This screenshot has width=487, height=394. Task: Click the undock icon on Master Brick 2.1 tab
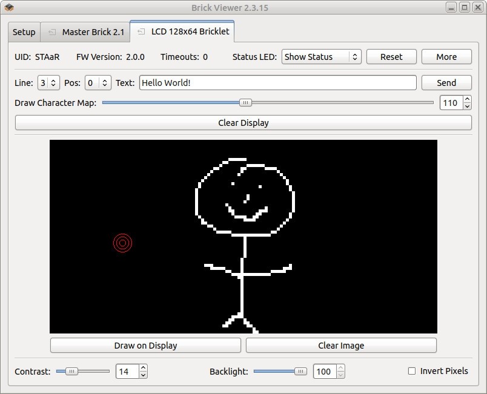[x=52, y=32]
